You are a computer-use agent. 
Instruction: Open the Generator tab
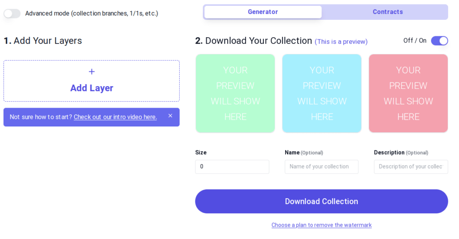click(263, 12)
